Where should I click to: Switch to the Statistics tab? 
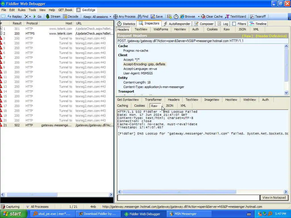(x=126, y=24)
